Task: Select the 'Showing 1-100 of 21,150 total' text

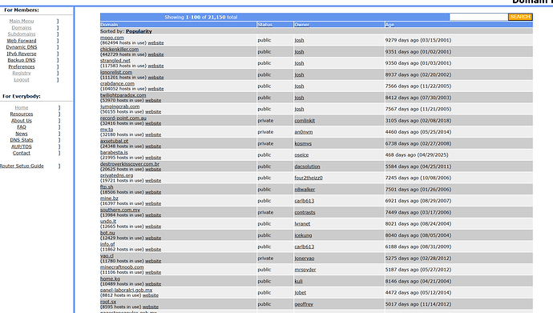Action: (201, 17)
